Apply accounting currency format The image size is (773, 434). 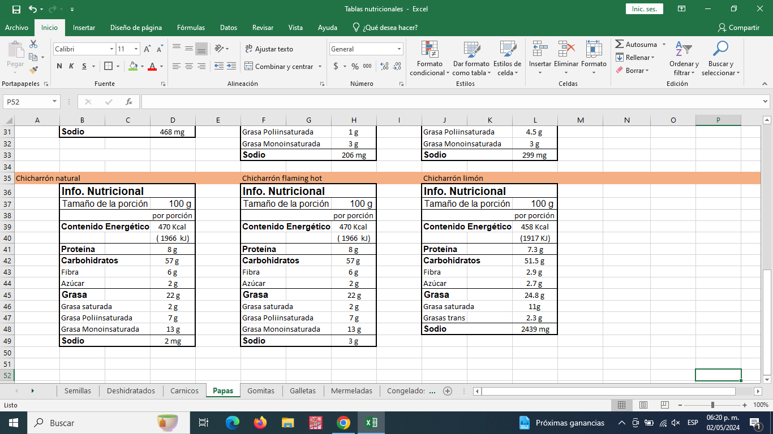pyautogui.click(x=336, y=66)
